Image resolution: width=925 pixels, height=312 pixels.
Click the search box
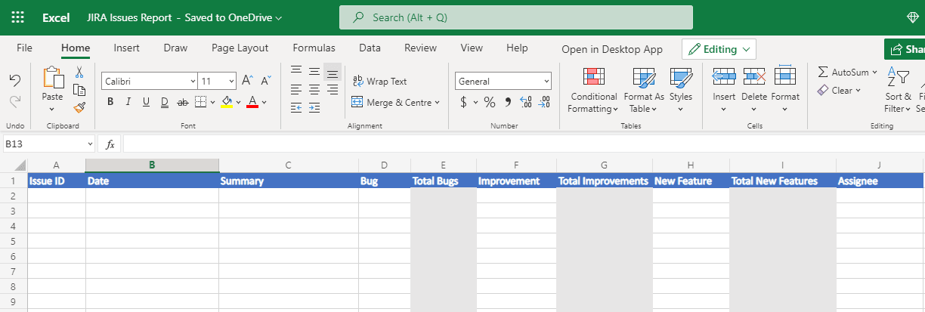click(x=516, y=17)
